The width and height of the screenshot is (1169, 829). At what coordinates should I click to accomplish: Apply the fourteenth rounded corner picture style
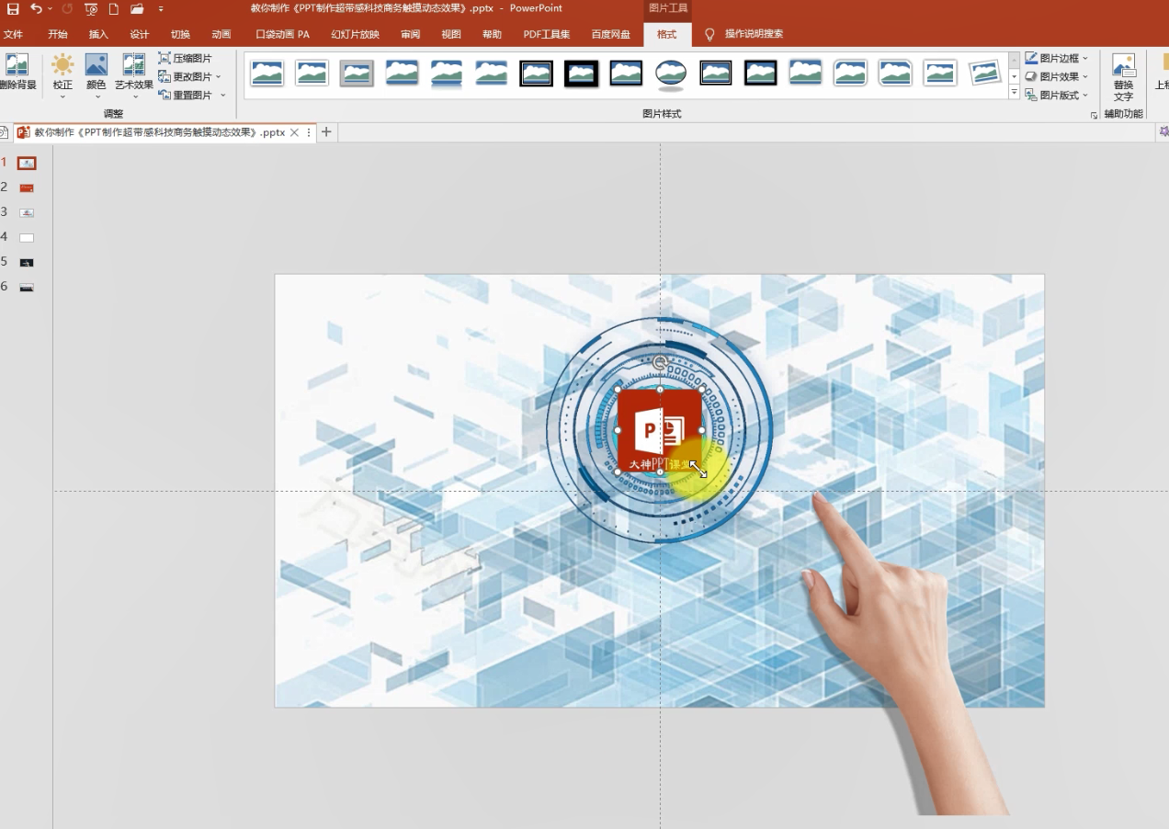coord(851,73)
